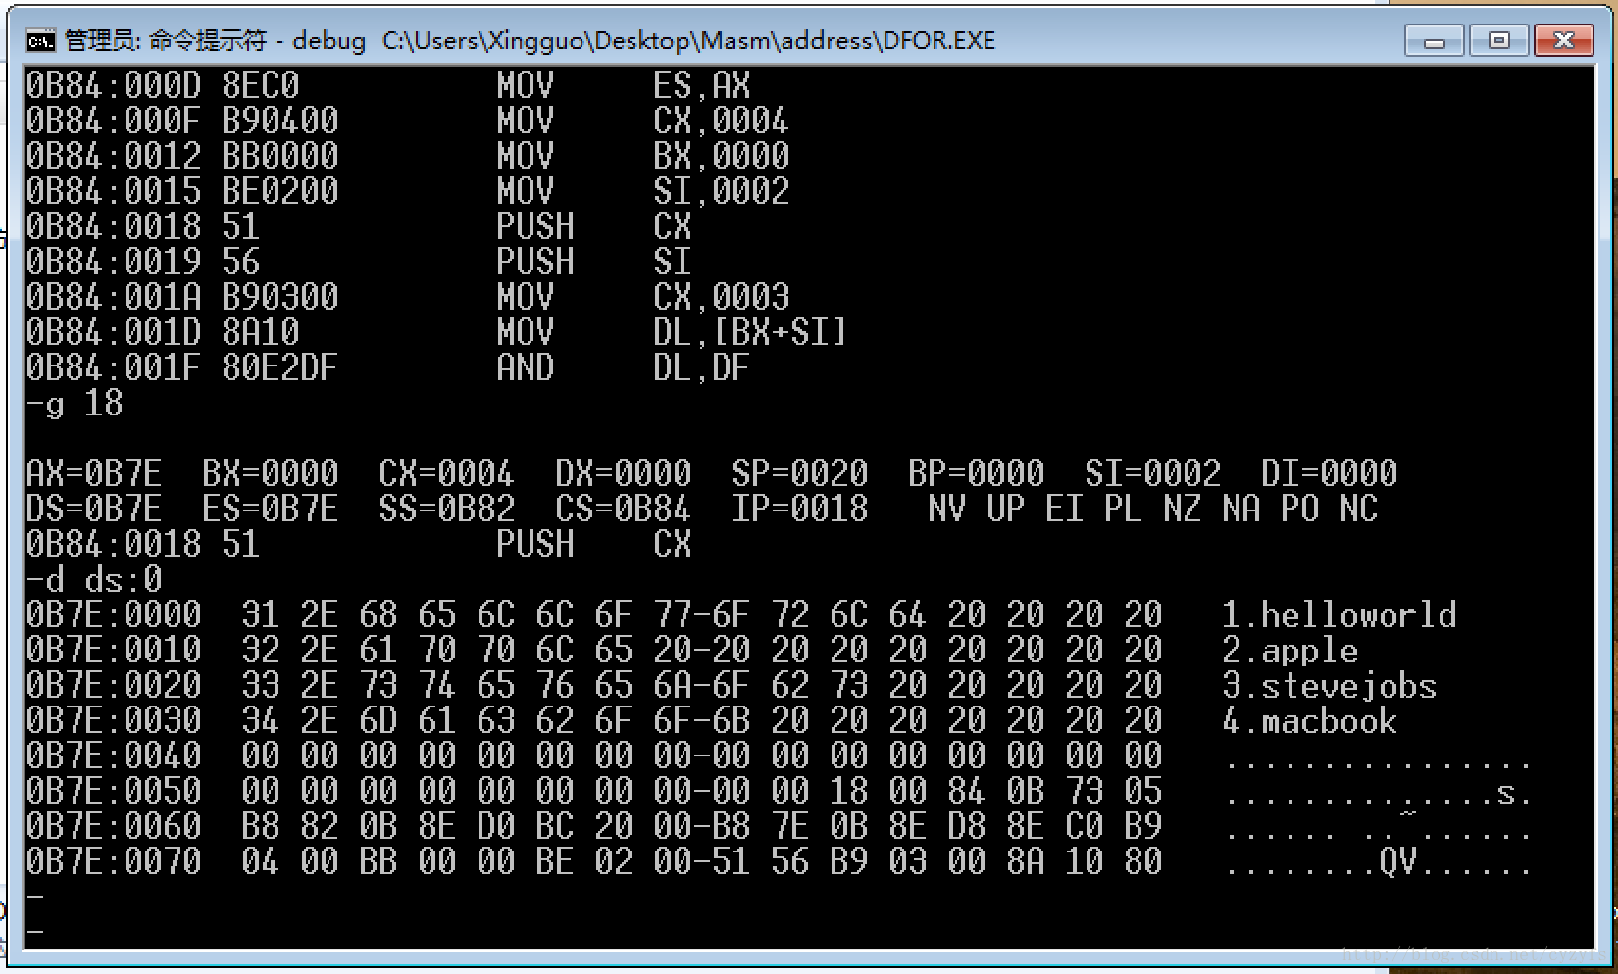This screenshot has height=974, width=1618.
Task: Click the dump address "0B7E:0060"
Action: click(114, 827)
